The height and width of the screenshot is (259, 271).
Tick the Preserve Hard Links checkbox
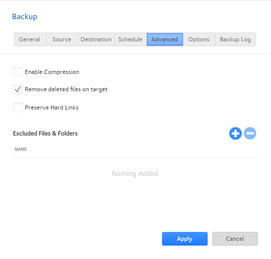click(18, 107)
